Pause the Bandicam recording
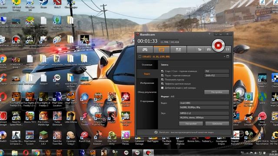 click(228, 49)
